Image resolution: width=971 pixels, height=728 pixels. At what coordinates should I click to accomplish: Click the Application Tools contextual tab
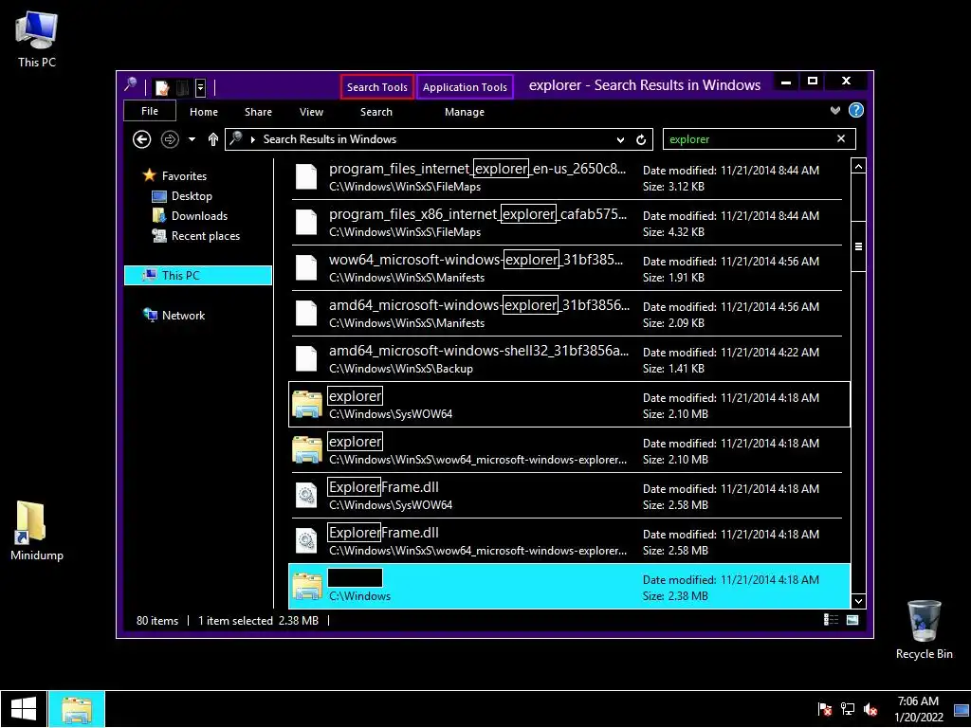point(465,87)
